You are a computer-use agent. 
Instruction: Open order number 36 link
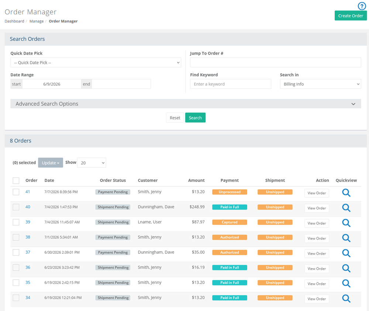click(x=28, y=267)
